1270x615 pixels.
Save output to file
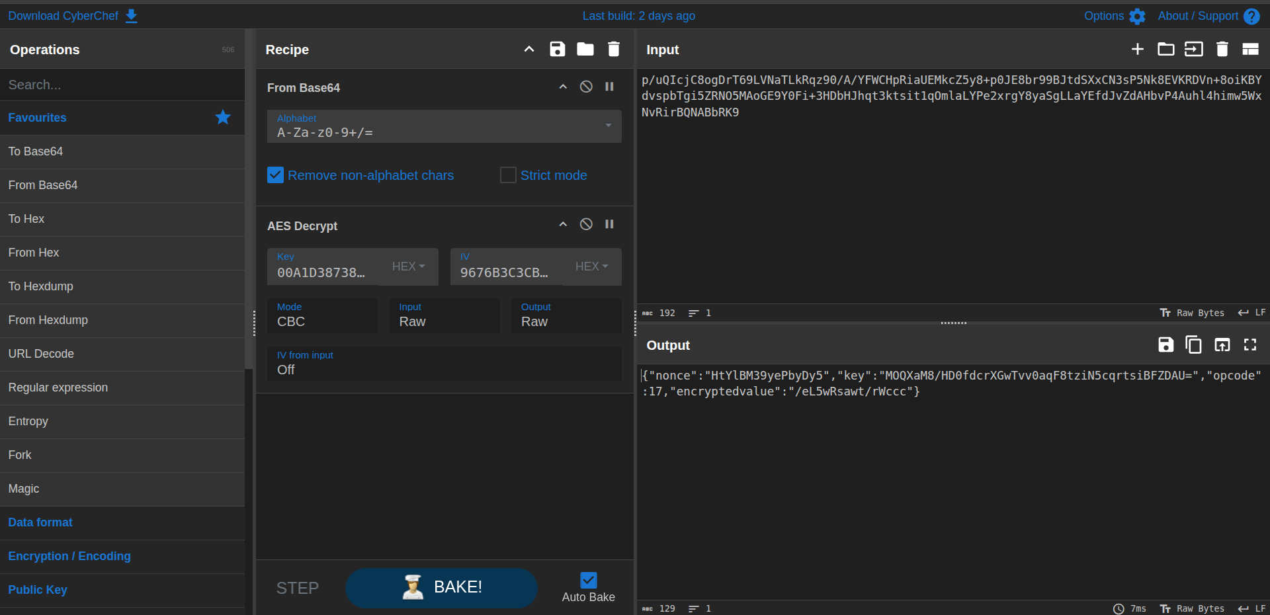1166,345
